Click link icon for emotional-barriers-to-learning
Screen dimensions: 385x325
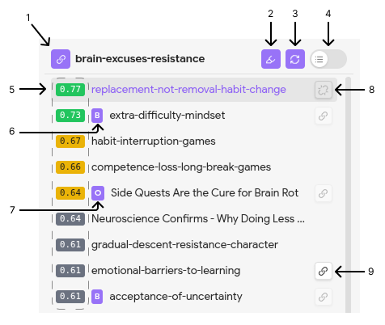point(323,271)
